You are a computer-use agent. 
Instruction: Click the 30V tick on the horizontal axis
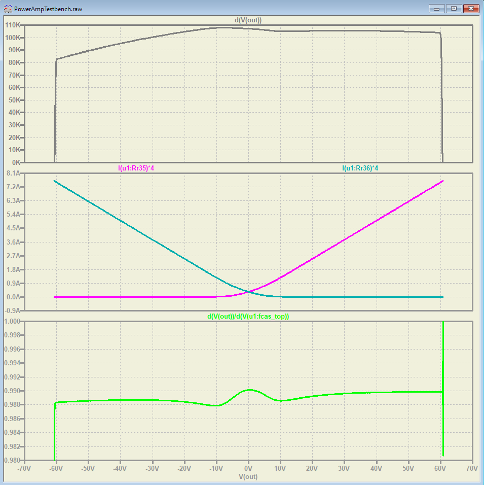(x=344, y=468)
